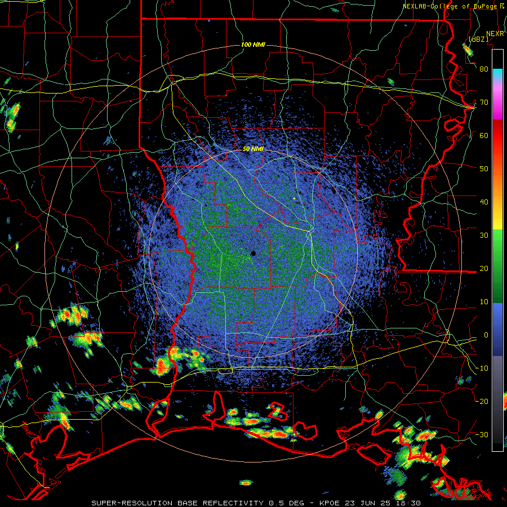The height and width of the screenshot is (507, 507).
Task: Click the 50 NMI range ring label
Action: (253, 149)
